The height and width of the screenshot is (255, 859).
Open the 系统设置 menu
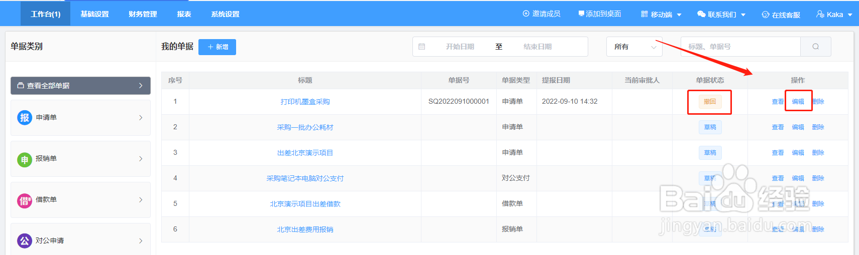point(225,14)
